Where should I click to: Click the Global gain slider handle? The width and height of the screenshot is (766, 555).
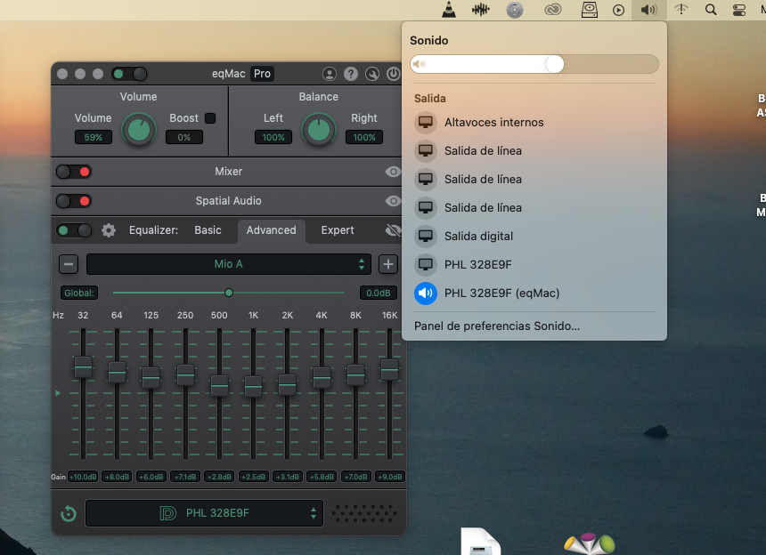(229, 293)
